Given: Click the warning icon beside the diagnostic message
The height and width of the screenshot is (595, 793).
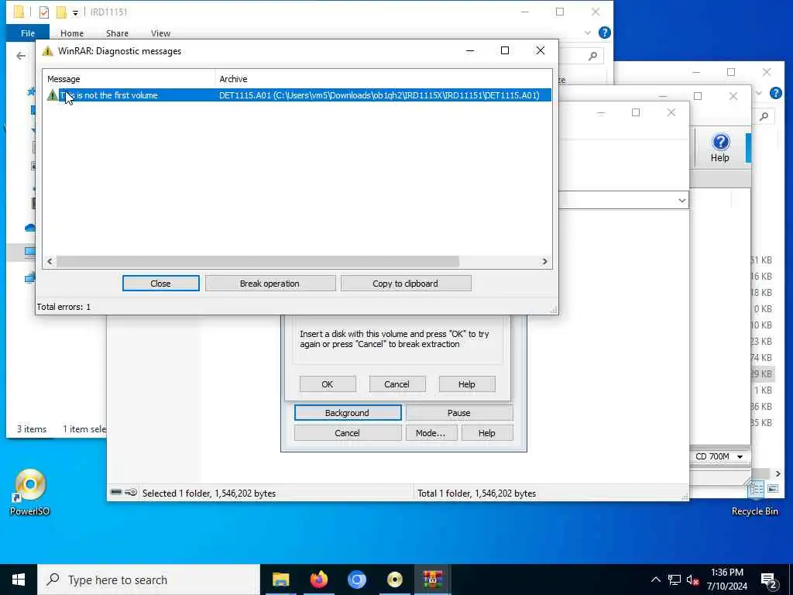Looking at the screenshot, I should click(52, 95).
